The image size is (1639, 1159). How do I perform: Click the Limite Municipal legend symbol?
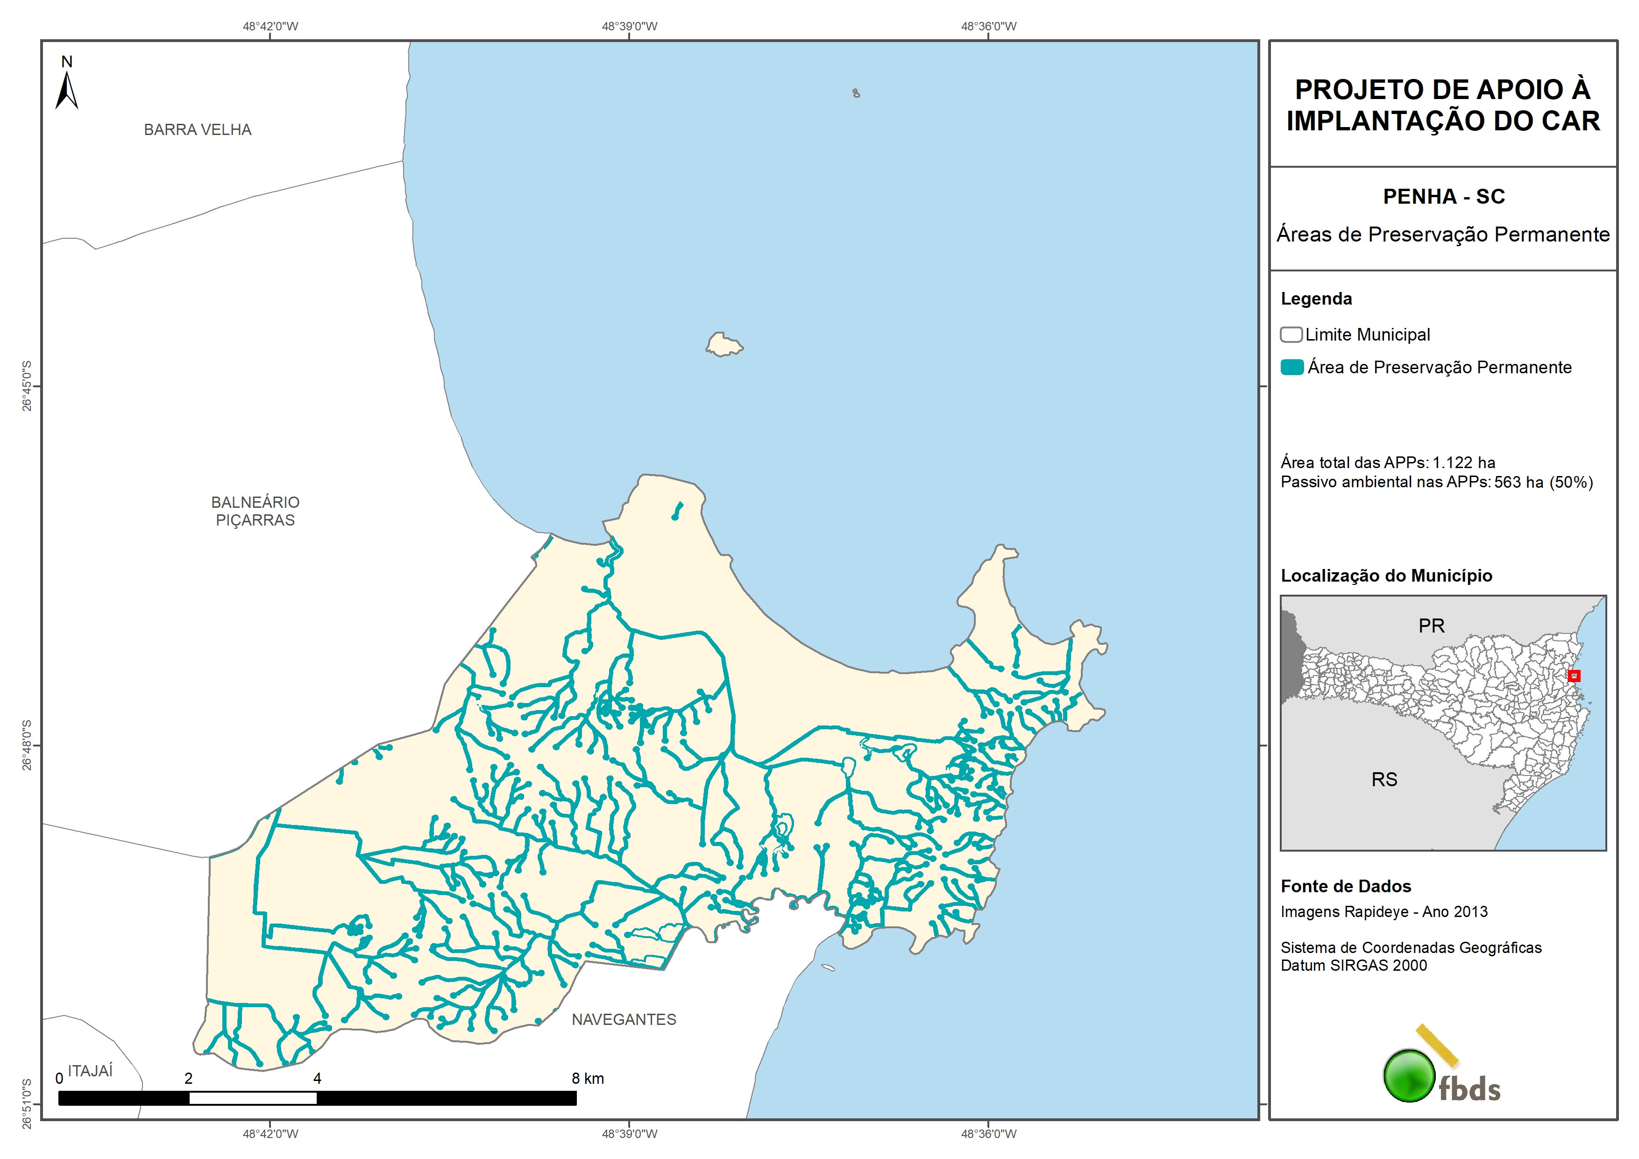pyautogui.click(x=1291, y=334)
